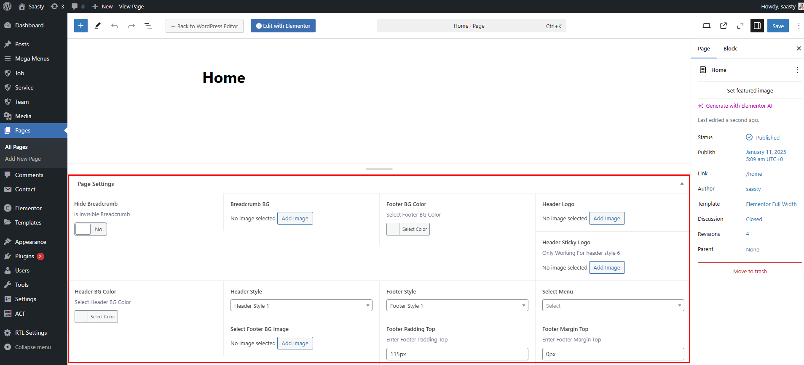Click the Undo arrow icon
This screenshot has height=365, width=804.
[x=115, y=26]
